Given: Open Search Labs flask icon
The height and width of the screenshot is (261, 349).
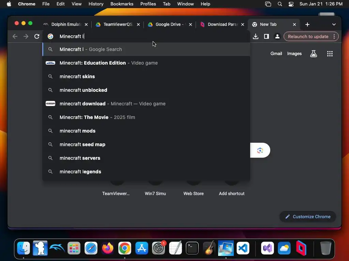Looking at the screenshot, I should pos(314,53).
